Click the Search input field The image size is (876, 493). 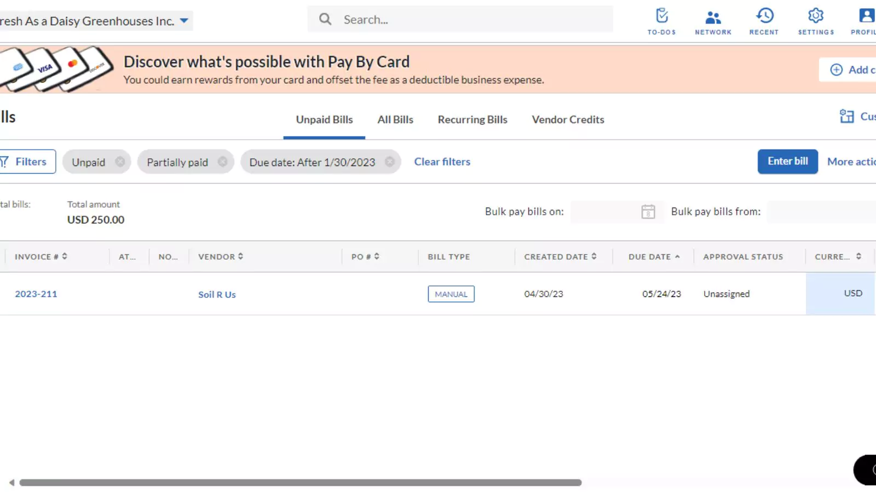460,19
